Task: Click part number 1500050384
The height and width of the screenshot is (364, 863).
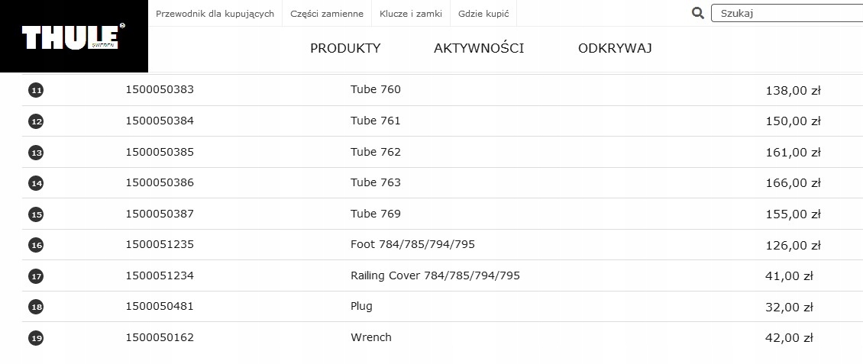Action: 160,121
